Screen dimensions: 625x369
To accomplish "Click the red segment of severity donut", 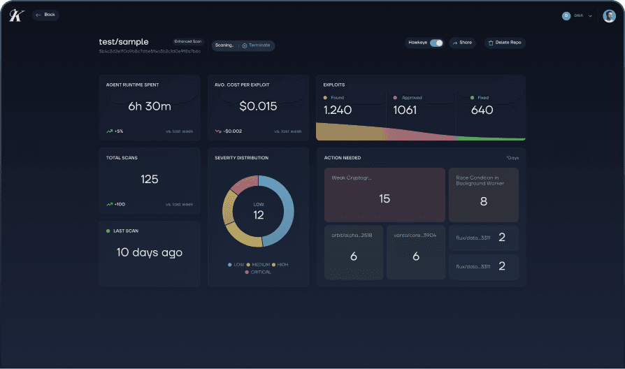I will tap(245, 183).
